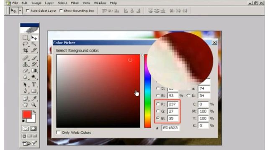Image resolution: width=268 pixels, height=150 pixels.
Task: Select the S (saturation) radio button
Action: (x=158, y=88)
